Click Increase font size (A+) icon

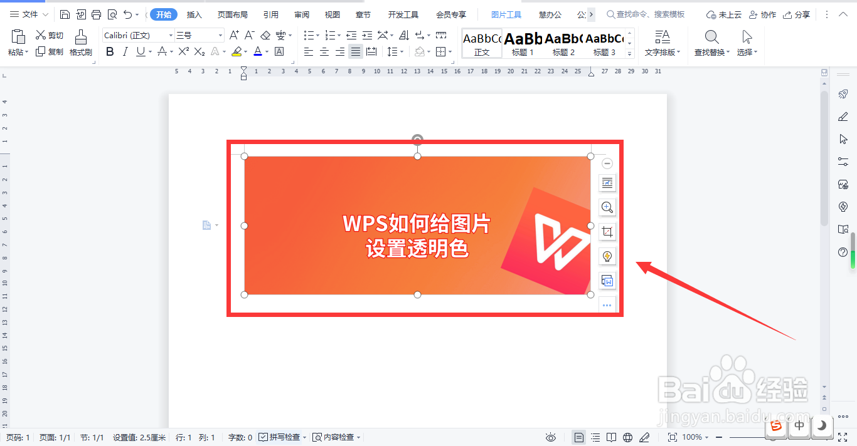coord(234,35)
